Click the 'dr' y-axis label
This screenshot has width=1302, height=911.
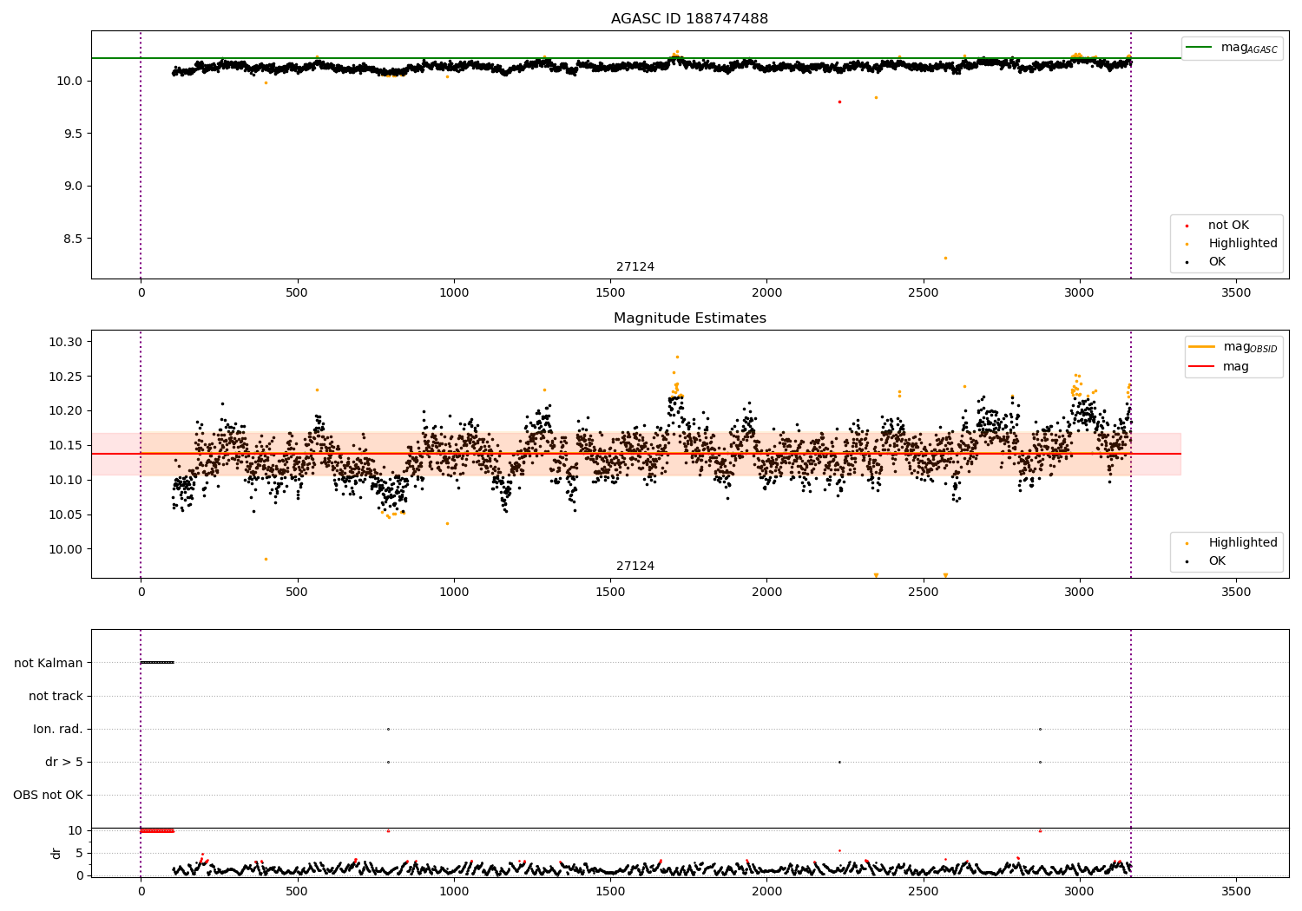coord(56,853)
